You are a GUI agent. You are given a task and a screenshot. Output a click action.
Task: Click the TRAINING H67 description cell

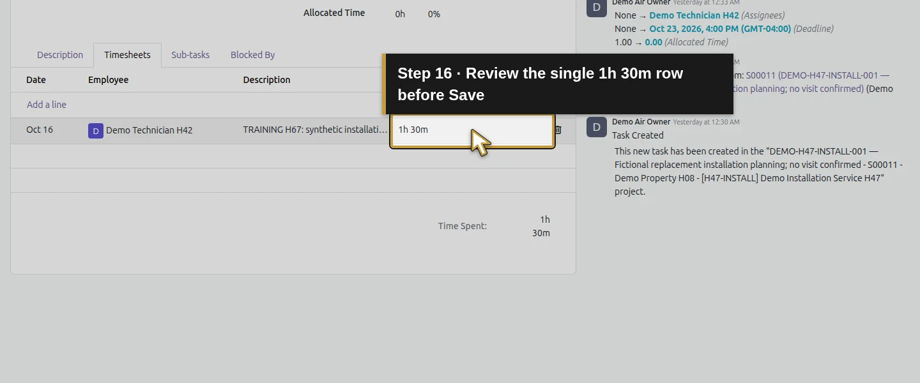click(x=315, y=130)
